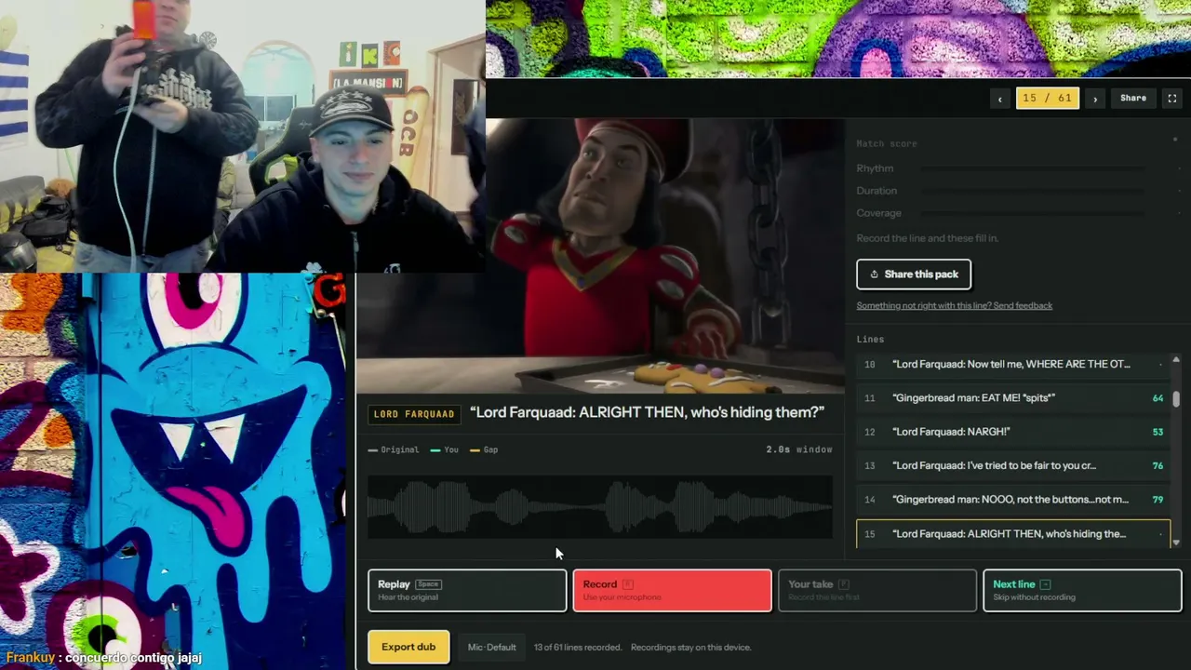Click the "15 / 61" line counter
Image resolution: width=1191 pixels, height=670 pixels.
pos(1048,99)
